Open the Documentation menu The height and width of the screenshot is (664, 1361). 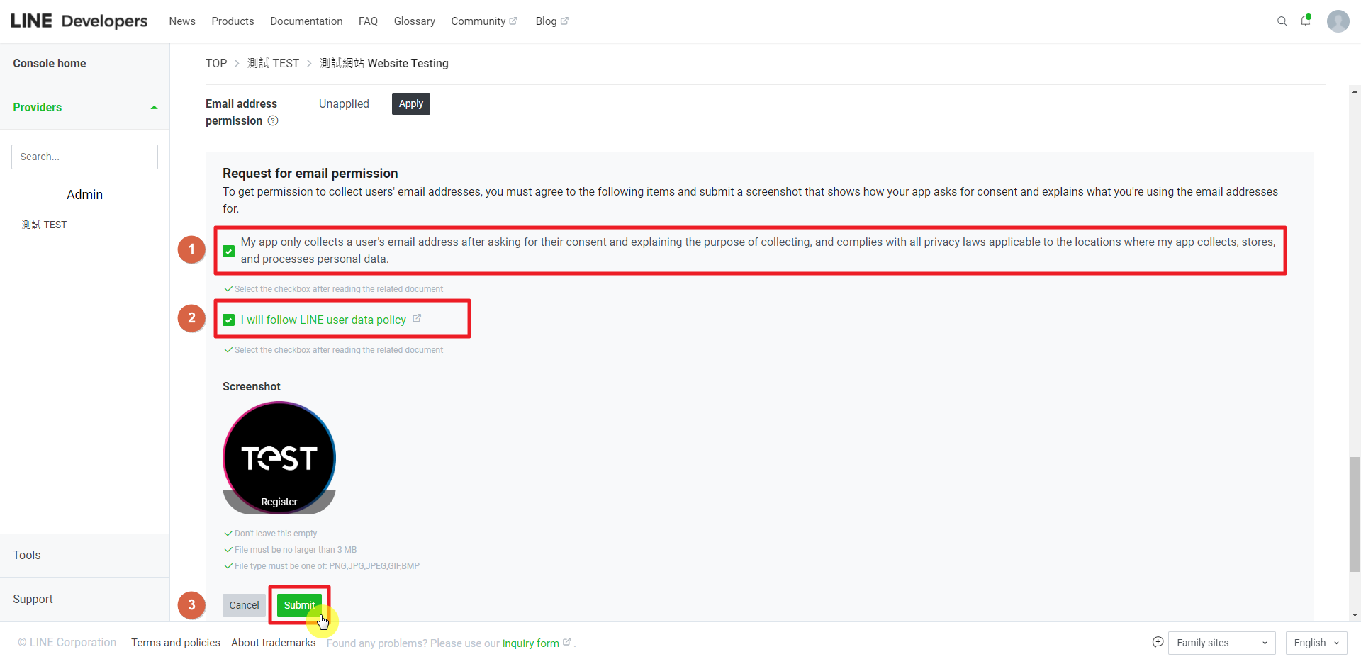(306, 21)
